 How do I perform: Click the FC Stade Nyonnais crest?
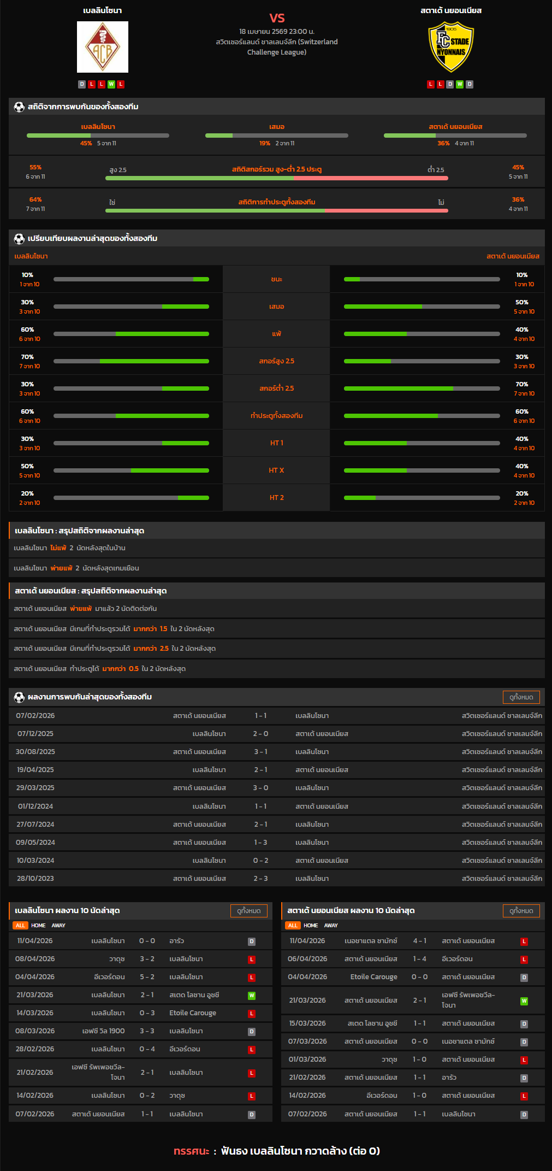coord(451,47)
